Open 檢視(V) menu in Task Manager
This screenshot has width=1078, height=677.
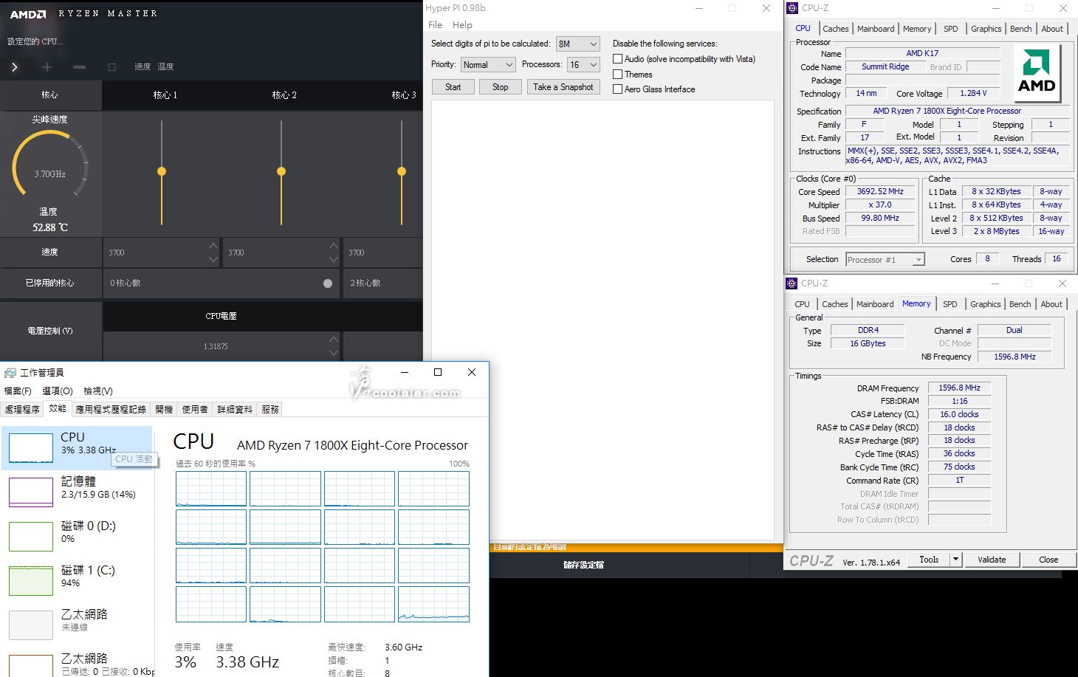[98, 391]
